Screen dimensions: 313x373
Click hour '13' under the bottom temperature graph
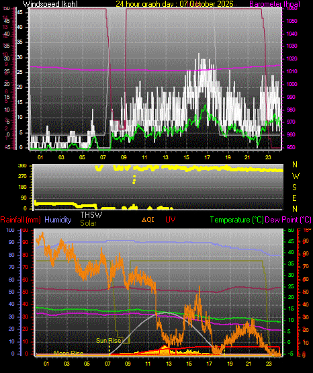click(169, 364)
